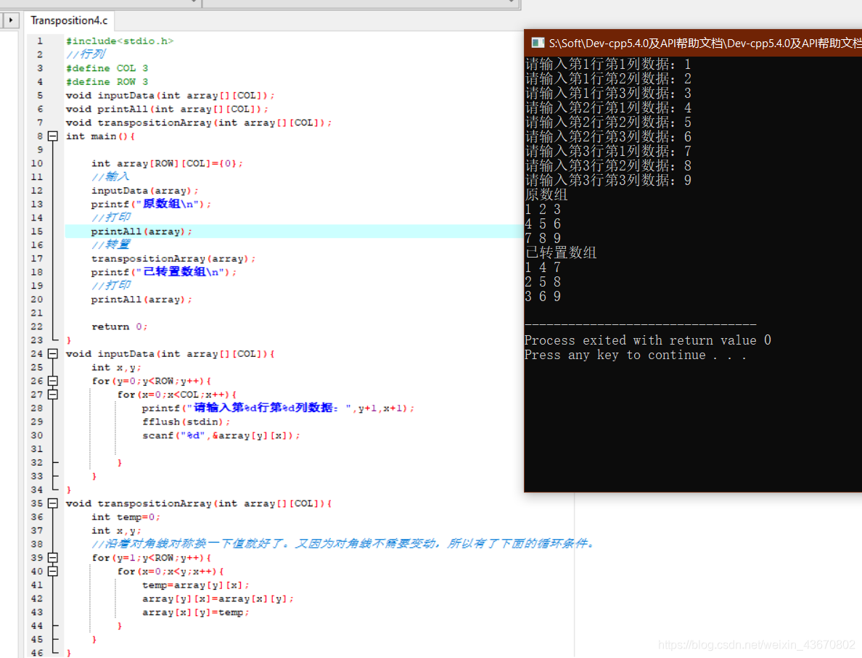This screenshot has width=862, height=658.
Task: Click the printf("已转置数组\n") statement on line 18
Action: (163, 272)
